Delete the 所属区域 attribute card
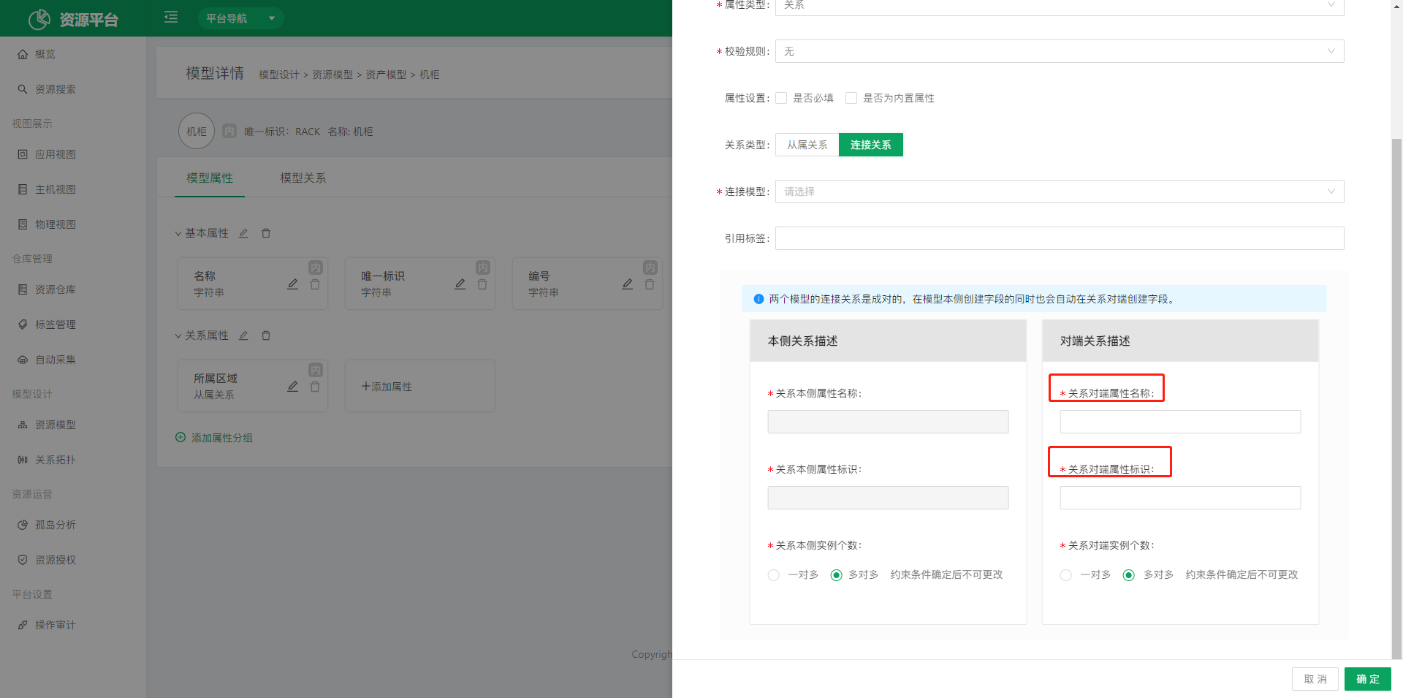1403x698 pixels. 315,387
